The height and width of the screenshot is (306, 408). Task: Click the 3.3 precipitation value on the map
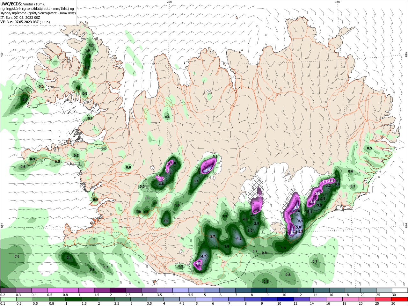pyautogui.click(x=319, y=205)
